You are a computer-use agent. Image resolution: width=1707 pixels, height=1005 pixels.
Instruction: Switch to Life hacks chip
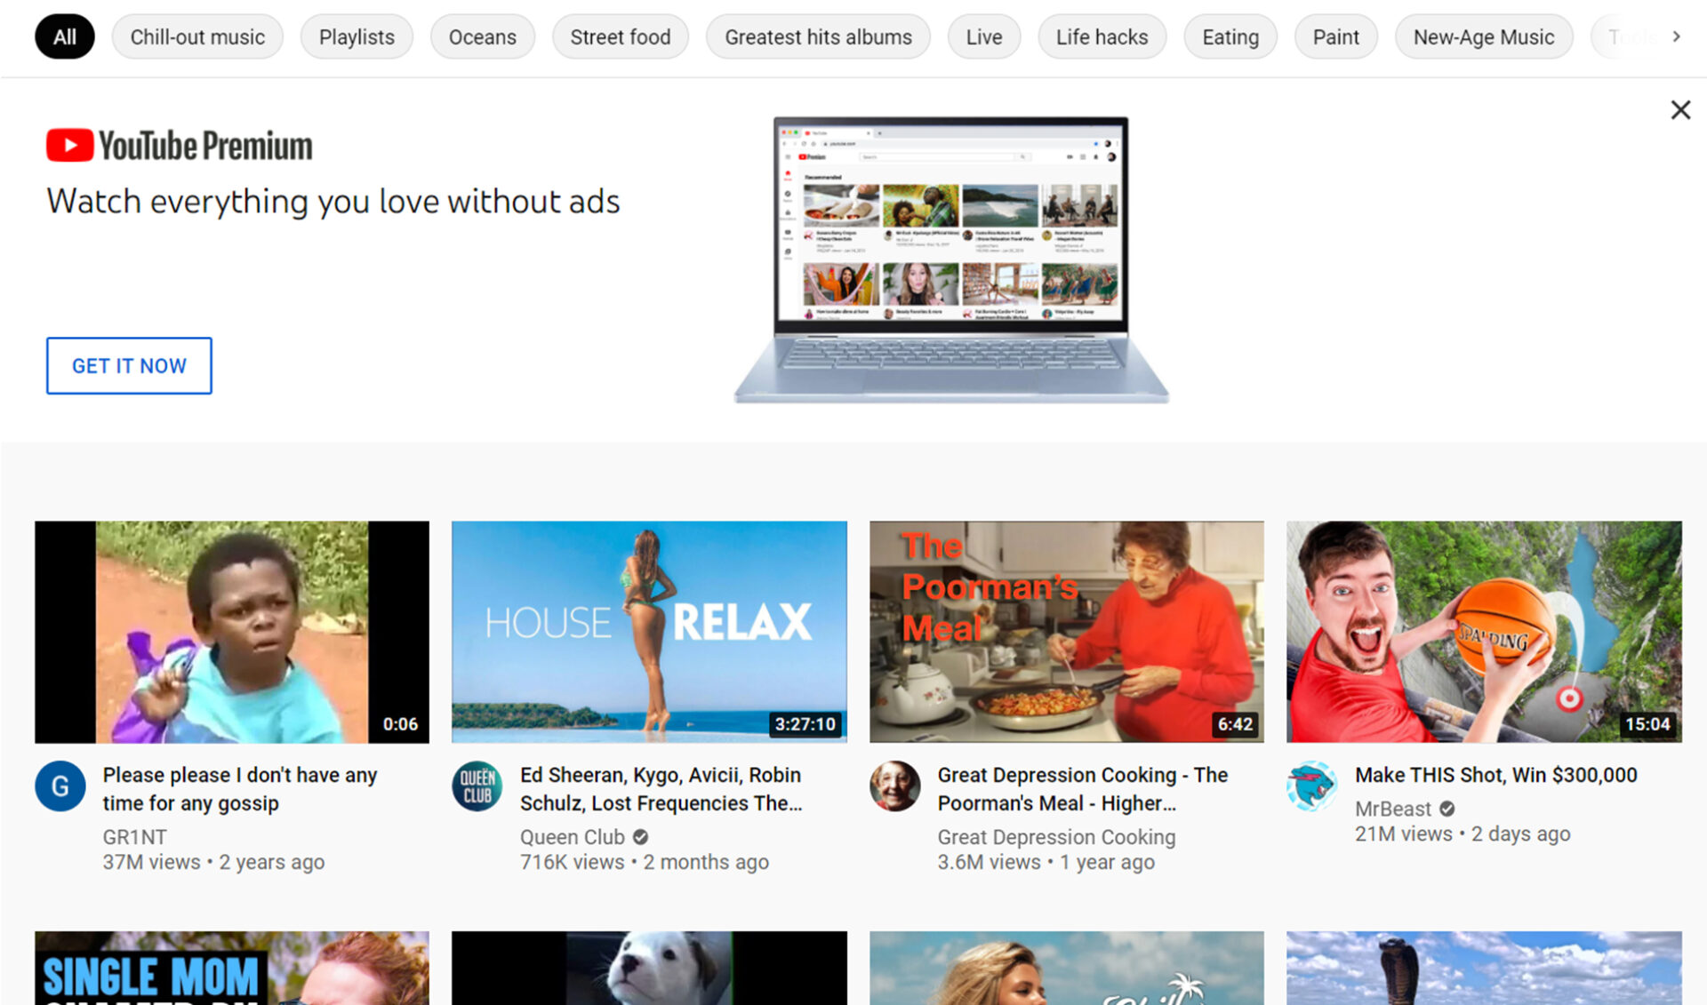point(1102,36)
